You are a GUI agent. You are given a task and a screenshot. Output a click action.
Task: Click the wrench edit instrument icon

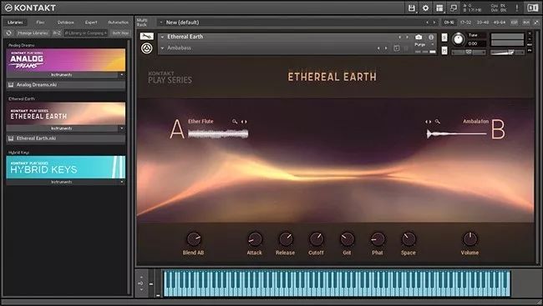coord(147,36)
